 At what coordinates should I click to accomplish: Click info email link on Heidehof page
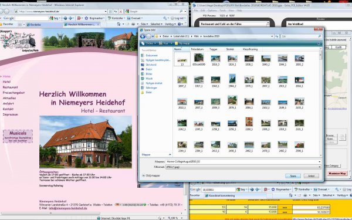pos(68,208)
